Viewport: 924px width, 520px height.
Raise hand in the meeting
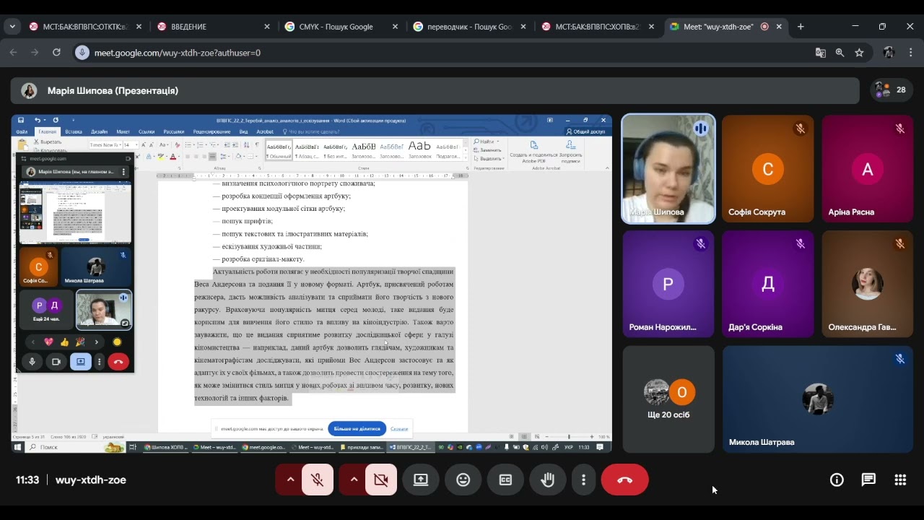[548, 480]
